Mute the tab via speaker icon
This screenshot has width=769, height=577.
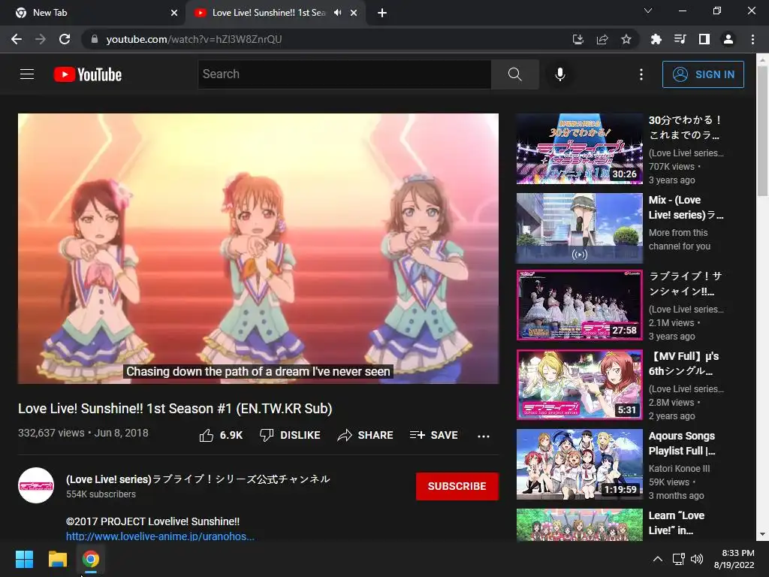pos(337,13)
